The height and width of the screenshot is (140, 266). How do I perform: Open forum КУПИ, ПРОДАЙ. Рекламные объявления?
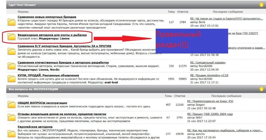point(48,75)
